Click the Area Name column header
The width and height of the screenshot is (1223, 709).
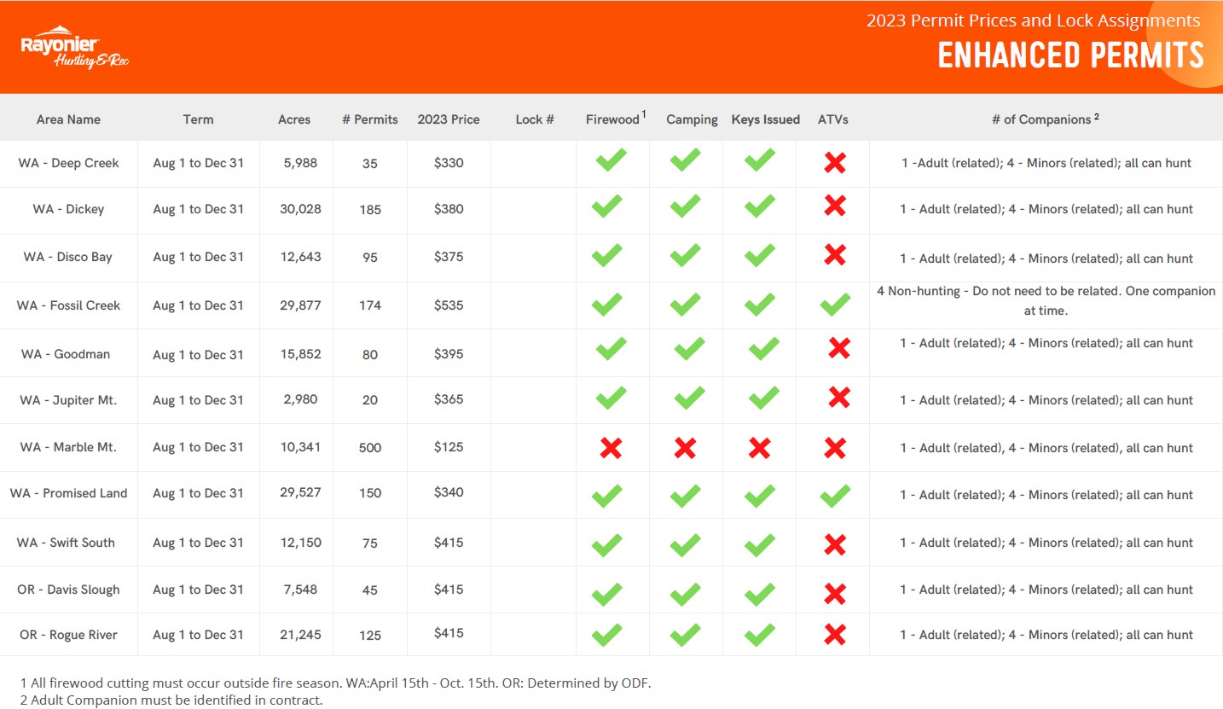coord(68,119)
